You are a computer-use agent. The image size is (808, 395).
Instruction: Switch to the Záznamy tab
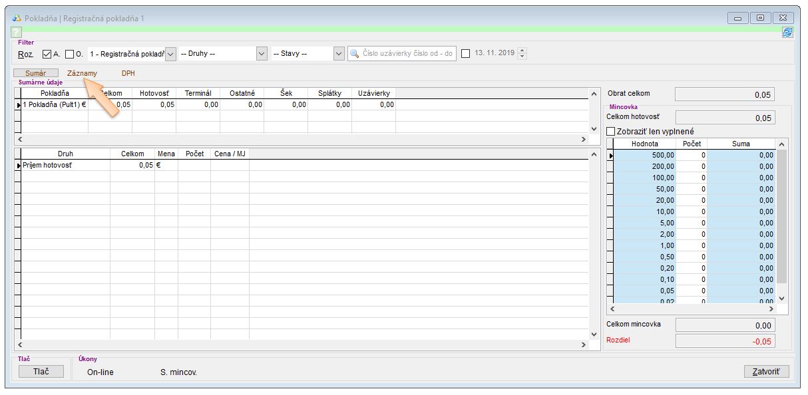pyautogui.click(x=82, y=73)
